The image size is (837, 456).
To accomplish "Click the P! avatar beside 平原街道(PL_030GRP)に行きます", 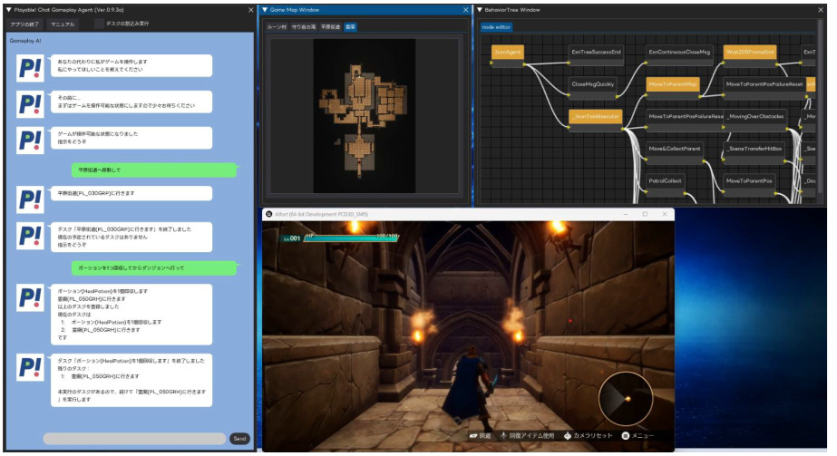I will [x=30, y=199].
